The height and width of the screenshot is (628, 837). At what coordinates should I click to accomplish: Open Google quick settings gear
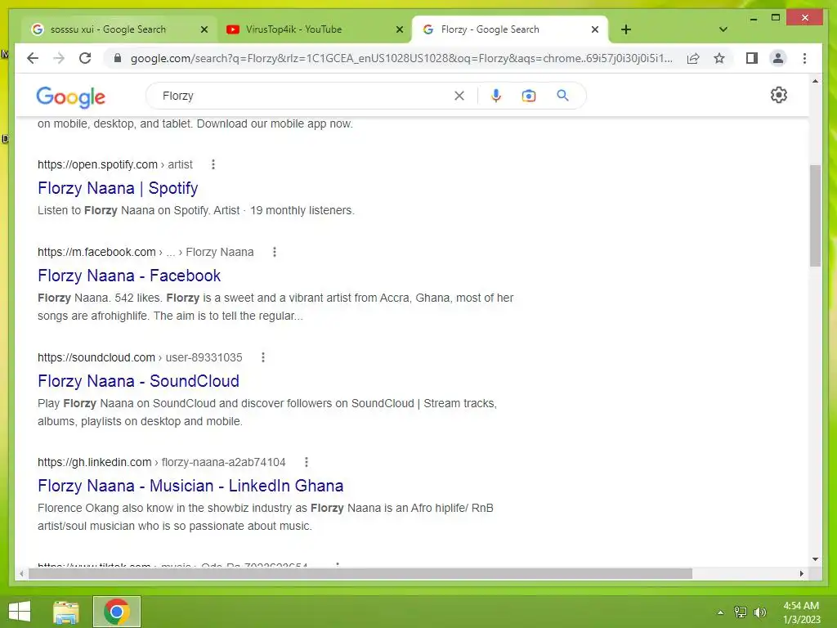tap(779, 95)
